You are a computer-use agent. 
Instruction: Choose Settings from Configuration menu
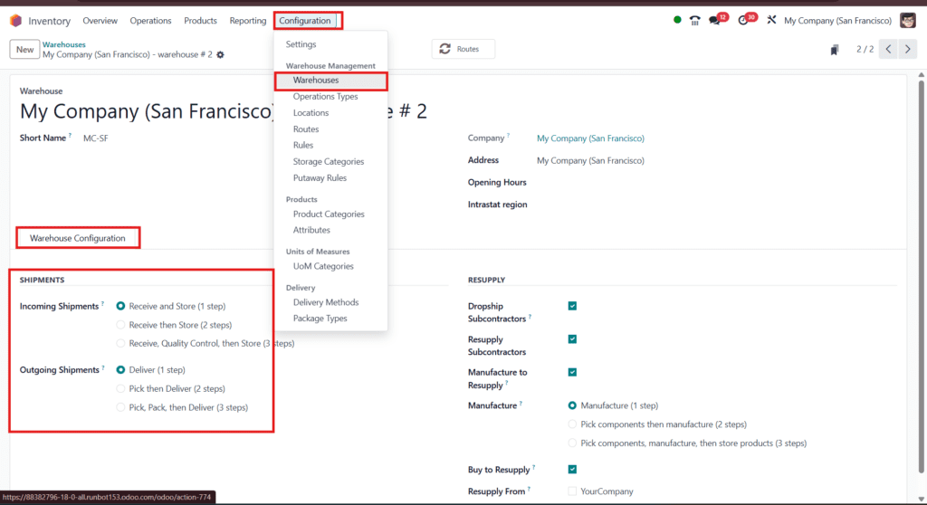tap(301, 44)
